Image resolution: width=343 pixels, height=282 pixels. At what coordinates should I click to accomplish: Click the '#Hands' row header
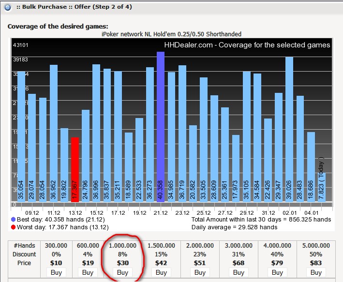coord(24,245)
